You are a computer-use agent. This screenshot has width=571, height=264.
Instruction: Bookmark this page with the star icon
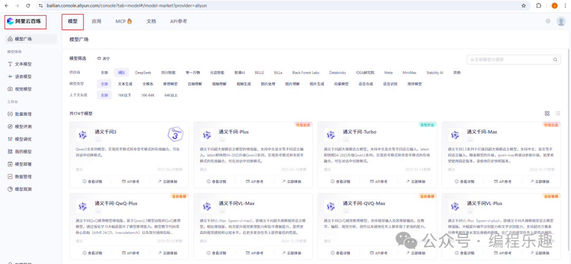click(x=523, y=5)
